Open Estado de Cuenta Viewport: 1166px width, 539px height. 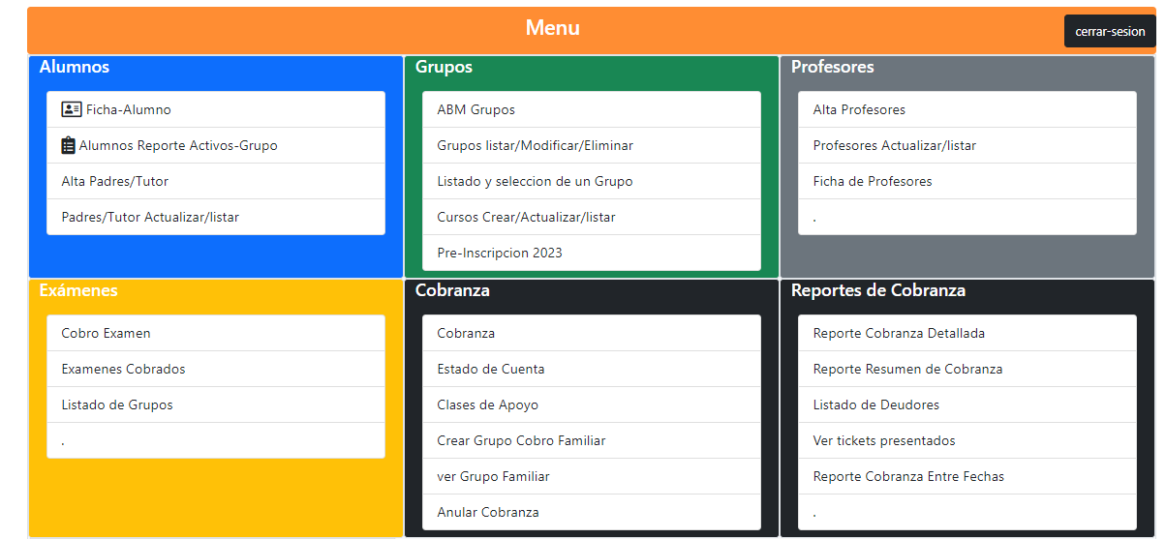[x=490, y=369]
